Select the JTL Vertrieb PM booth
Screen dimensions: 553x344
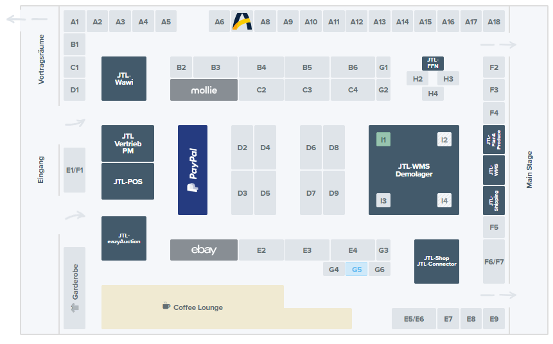[128, 144]
